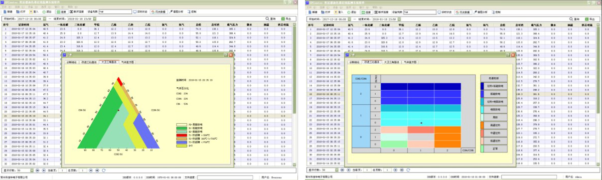The width and height of the screenshot is (602, 180).
Task: Select the 诊断结论 tab in ratio dialog
Action: [354, 62]
